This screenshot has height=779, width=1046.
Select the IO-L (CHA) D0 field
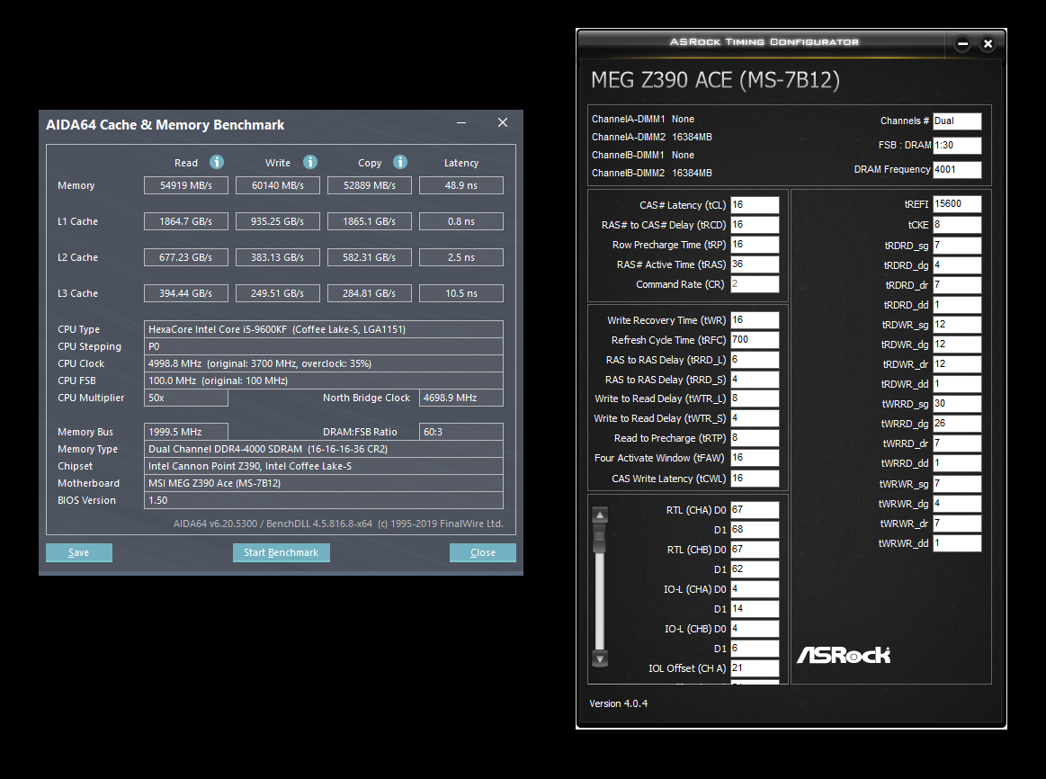755,589
